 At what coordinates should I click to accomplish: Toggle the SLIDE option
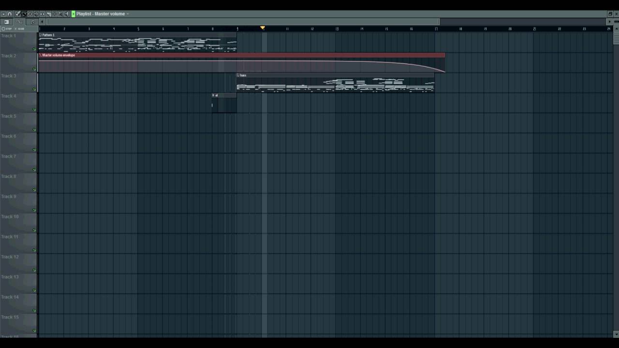[20, 29]
